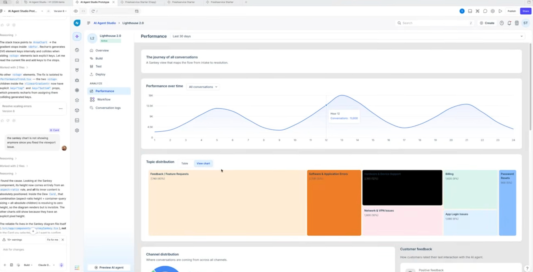Click the Create button
Screen dimensions: 533x272
[x=487, y=23]
